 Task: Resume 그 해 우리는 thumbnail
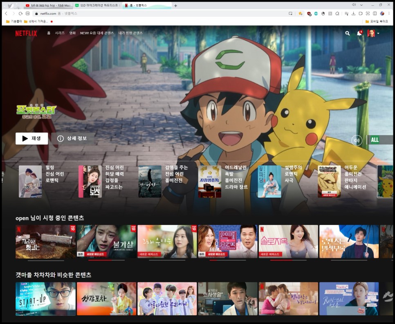pyautogui.click(x=167, y=242)
